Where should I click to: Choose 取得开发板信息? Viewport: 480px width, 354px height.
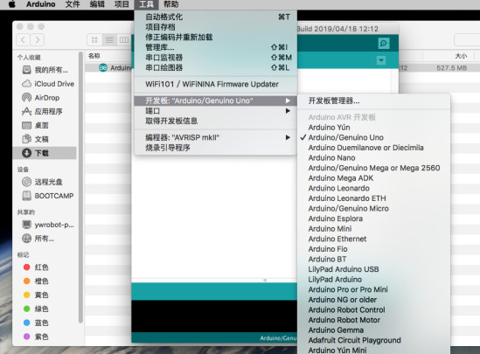coord(215,121)
